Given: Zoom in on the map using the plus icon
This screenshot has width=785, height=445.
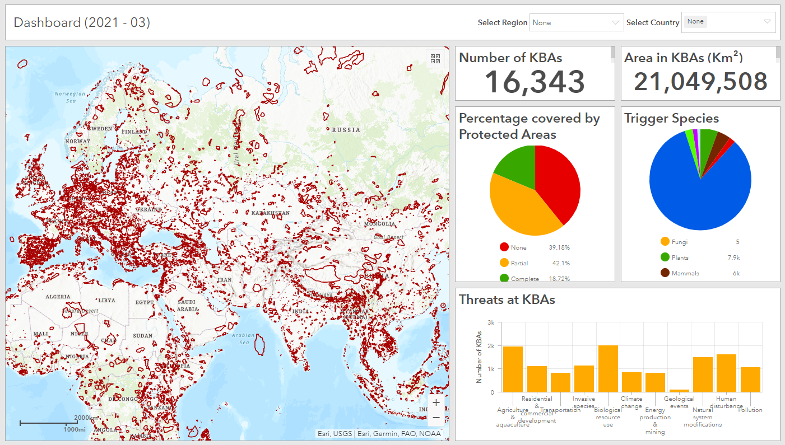Looking at the screenshot, I should pyautogui.click(x=436, y=402).
